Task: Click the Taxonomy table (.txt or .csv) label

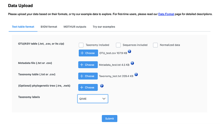Action: (x=37, y=74)
